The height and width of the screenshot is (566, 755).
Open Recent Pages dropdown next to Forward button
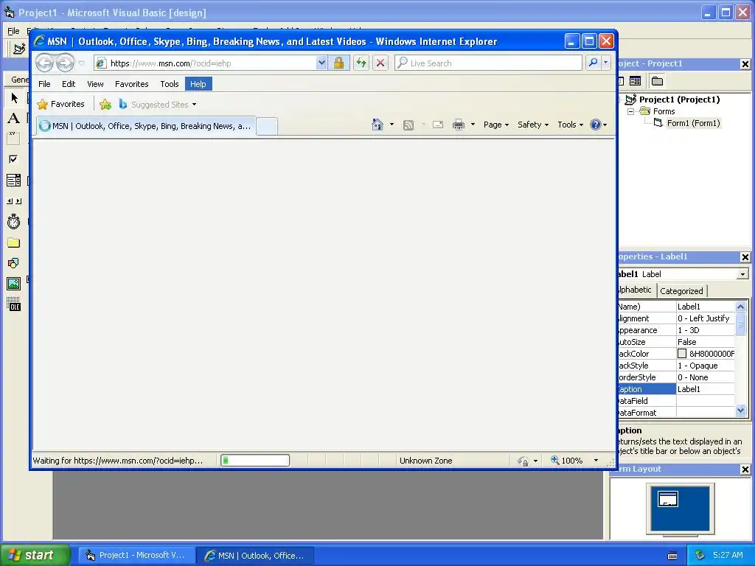coord(81,63)
